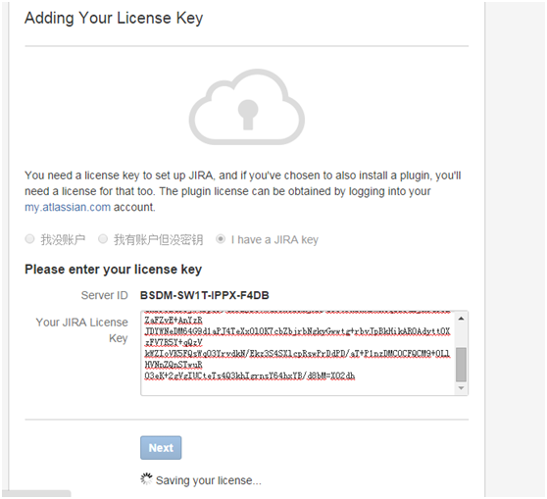547x499 pixels.
Task: Click the Server ID label
Action: coord(104,295)
